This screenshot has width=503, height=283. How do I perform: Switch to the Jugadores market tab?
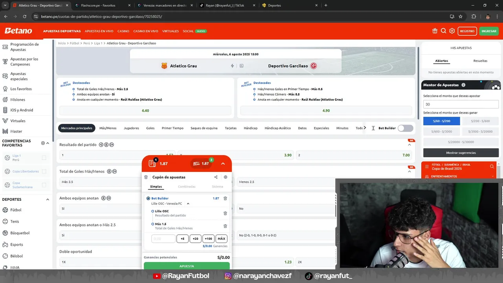[131, 128]
